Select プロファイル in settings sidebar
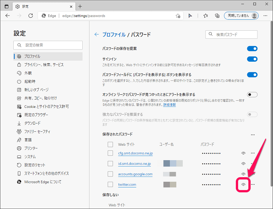 [48, 56]
